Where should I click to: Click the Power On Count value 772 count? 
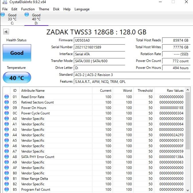tap(176, 61)
